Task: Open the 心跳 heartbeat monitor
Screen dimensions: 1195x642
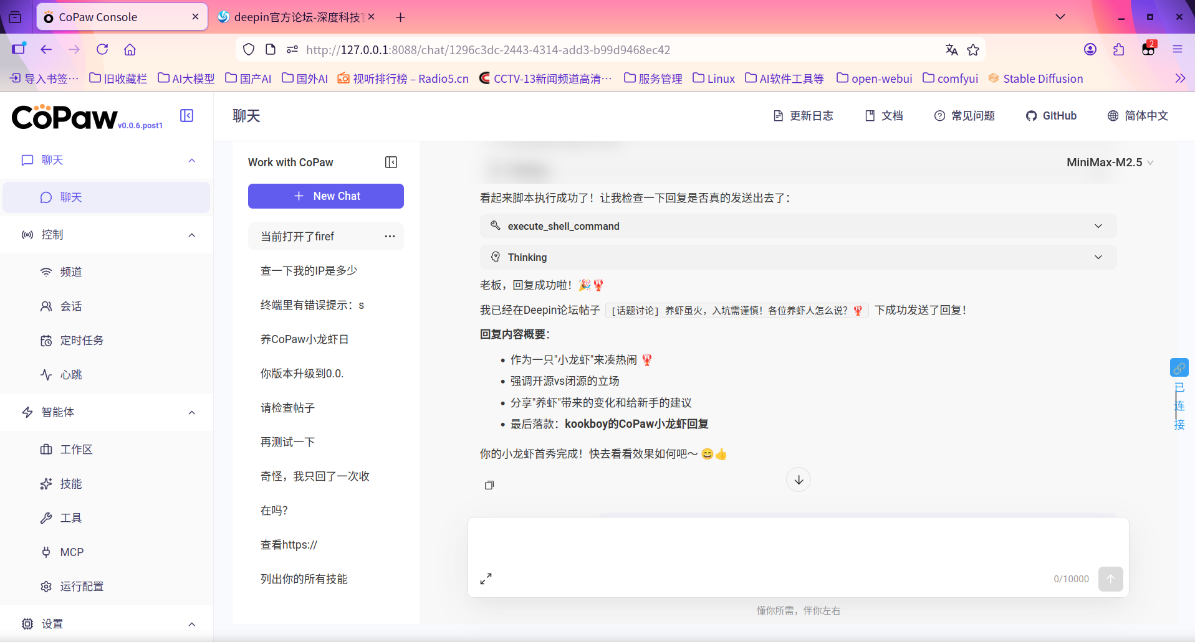Action: click(69, 374)
